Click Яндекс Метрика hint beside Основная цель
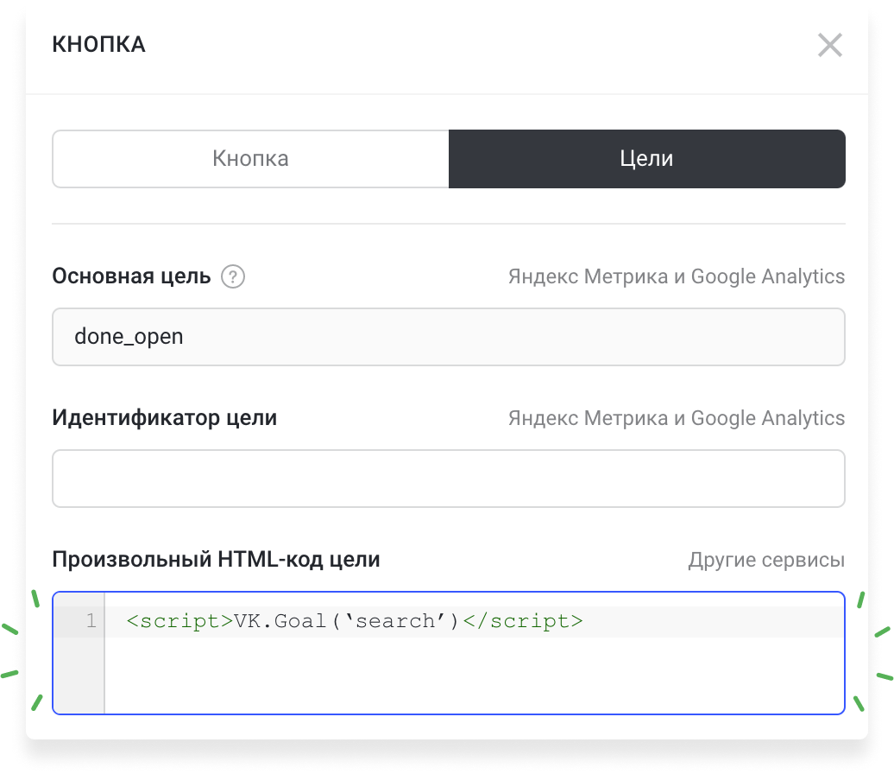Viewport: 894px width, 774px height. [x=677, y=276]
